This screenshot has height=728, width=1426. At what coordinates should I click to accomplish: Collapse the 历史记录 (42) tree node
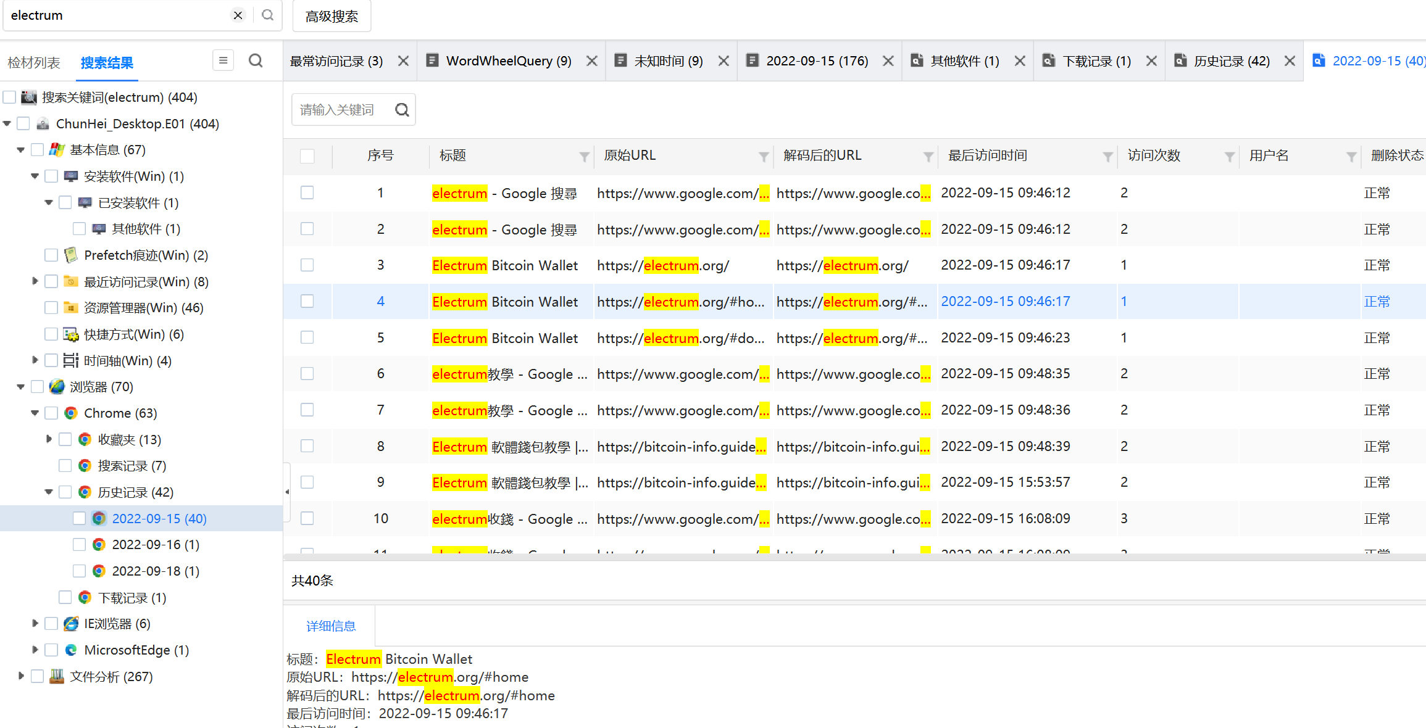coord(49,492)
